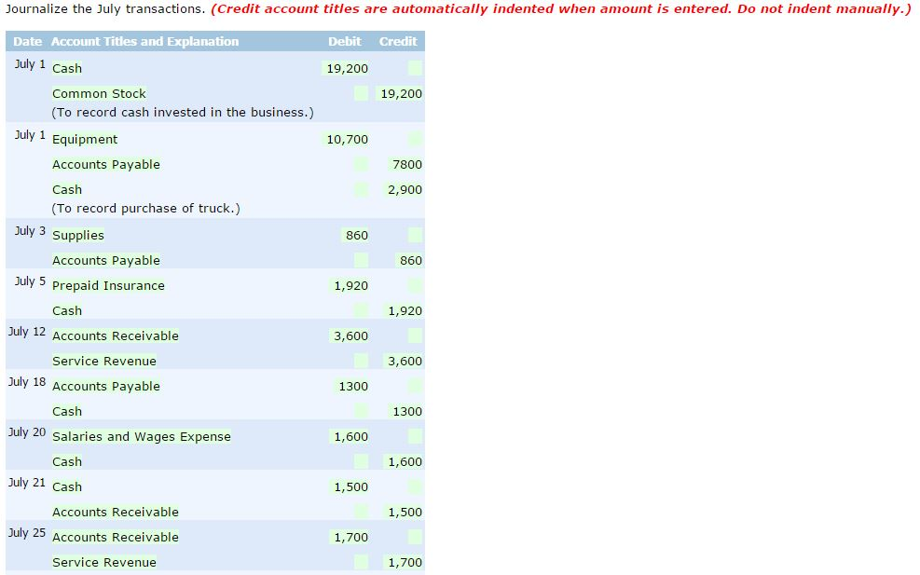Viewport: 920px width, 575px height.
Task: Click the Accounts Receivable debit showing 3,600
Action: [351, 335]
